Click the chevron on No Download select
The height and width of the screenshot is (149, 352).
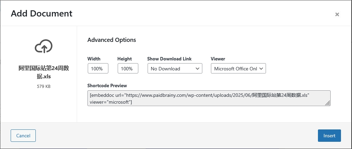(197, 69)
